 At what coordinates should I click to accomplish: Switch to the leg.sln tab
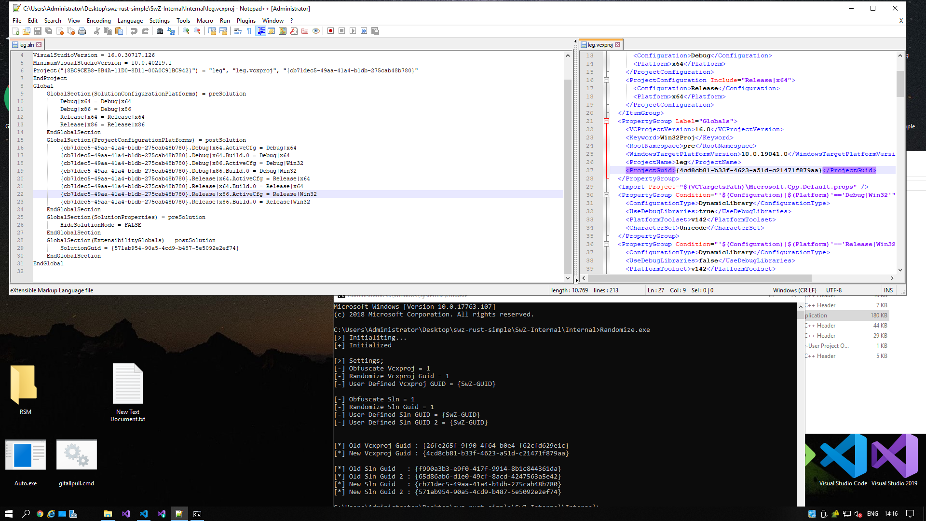26,45
